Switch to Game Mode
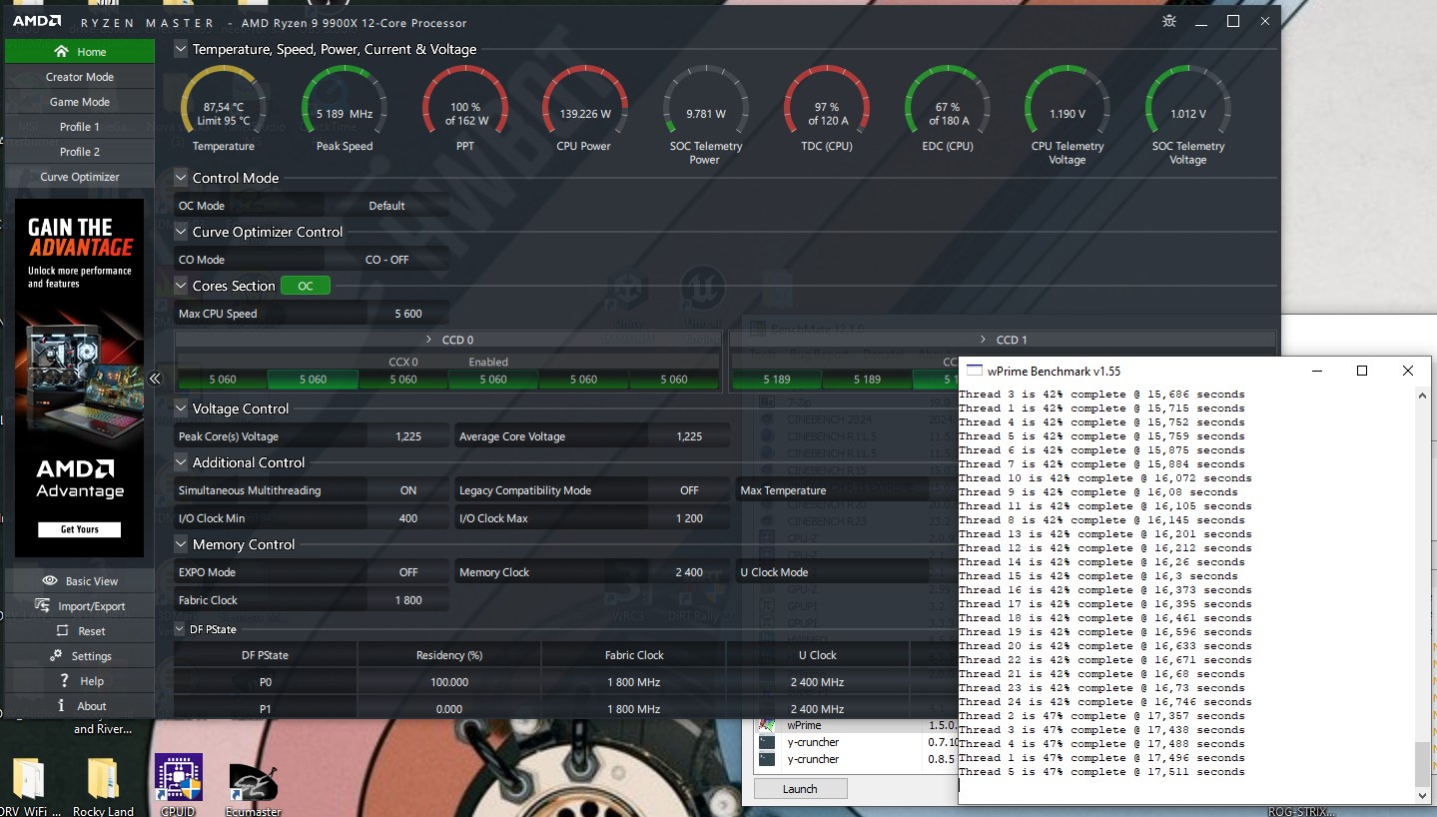 (x=80, y=102)
